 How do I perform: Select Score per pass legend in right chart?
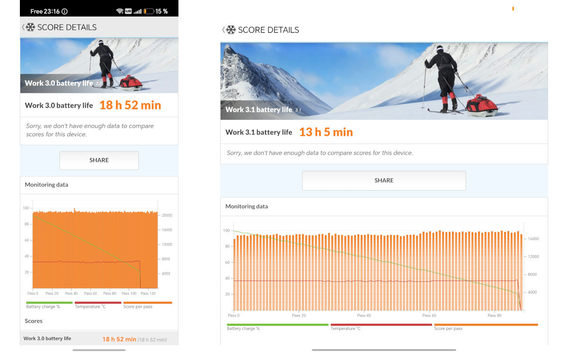click(486, 327)
